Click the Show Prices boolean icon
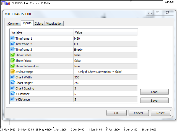 [13, 60]
